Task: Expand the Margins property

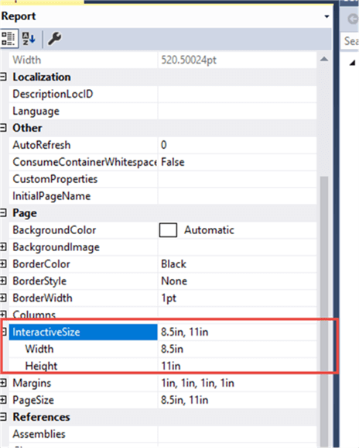Action: coord(3,383)
